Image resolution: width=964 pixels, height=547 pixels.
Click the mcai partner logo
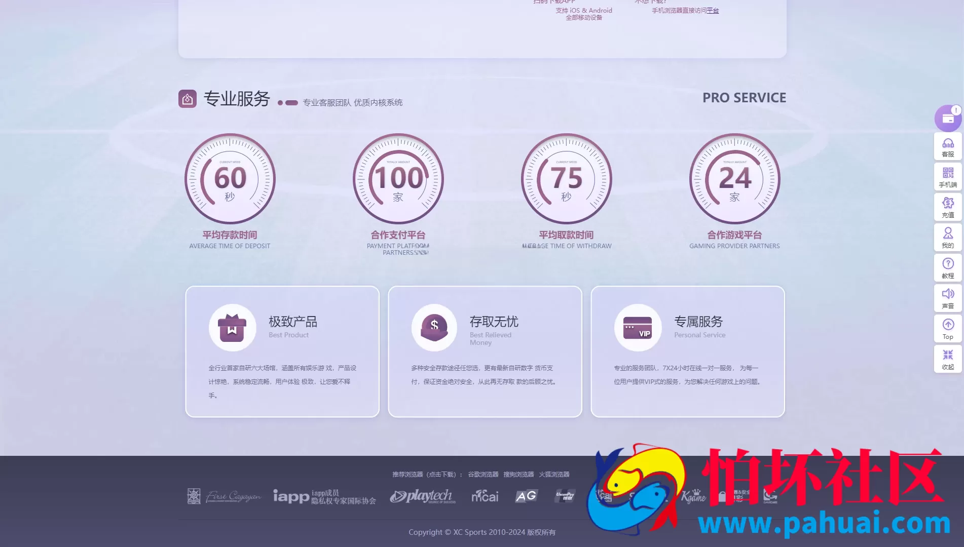(485, 496)
